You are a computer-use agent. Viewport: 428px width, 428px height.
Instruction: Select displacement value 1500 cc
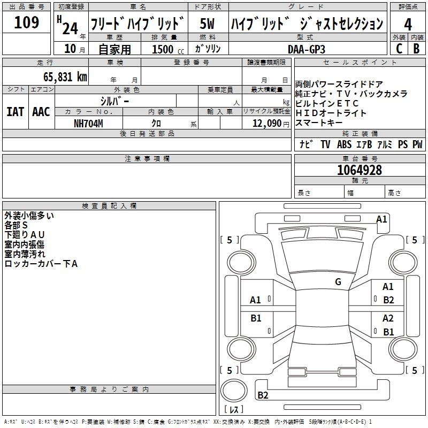[x=168, y=49]
